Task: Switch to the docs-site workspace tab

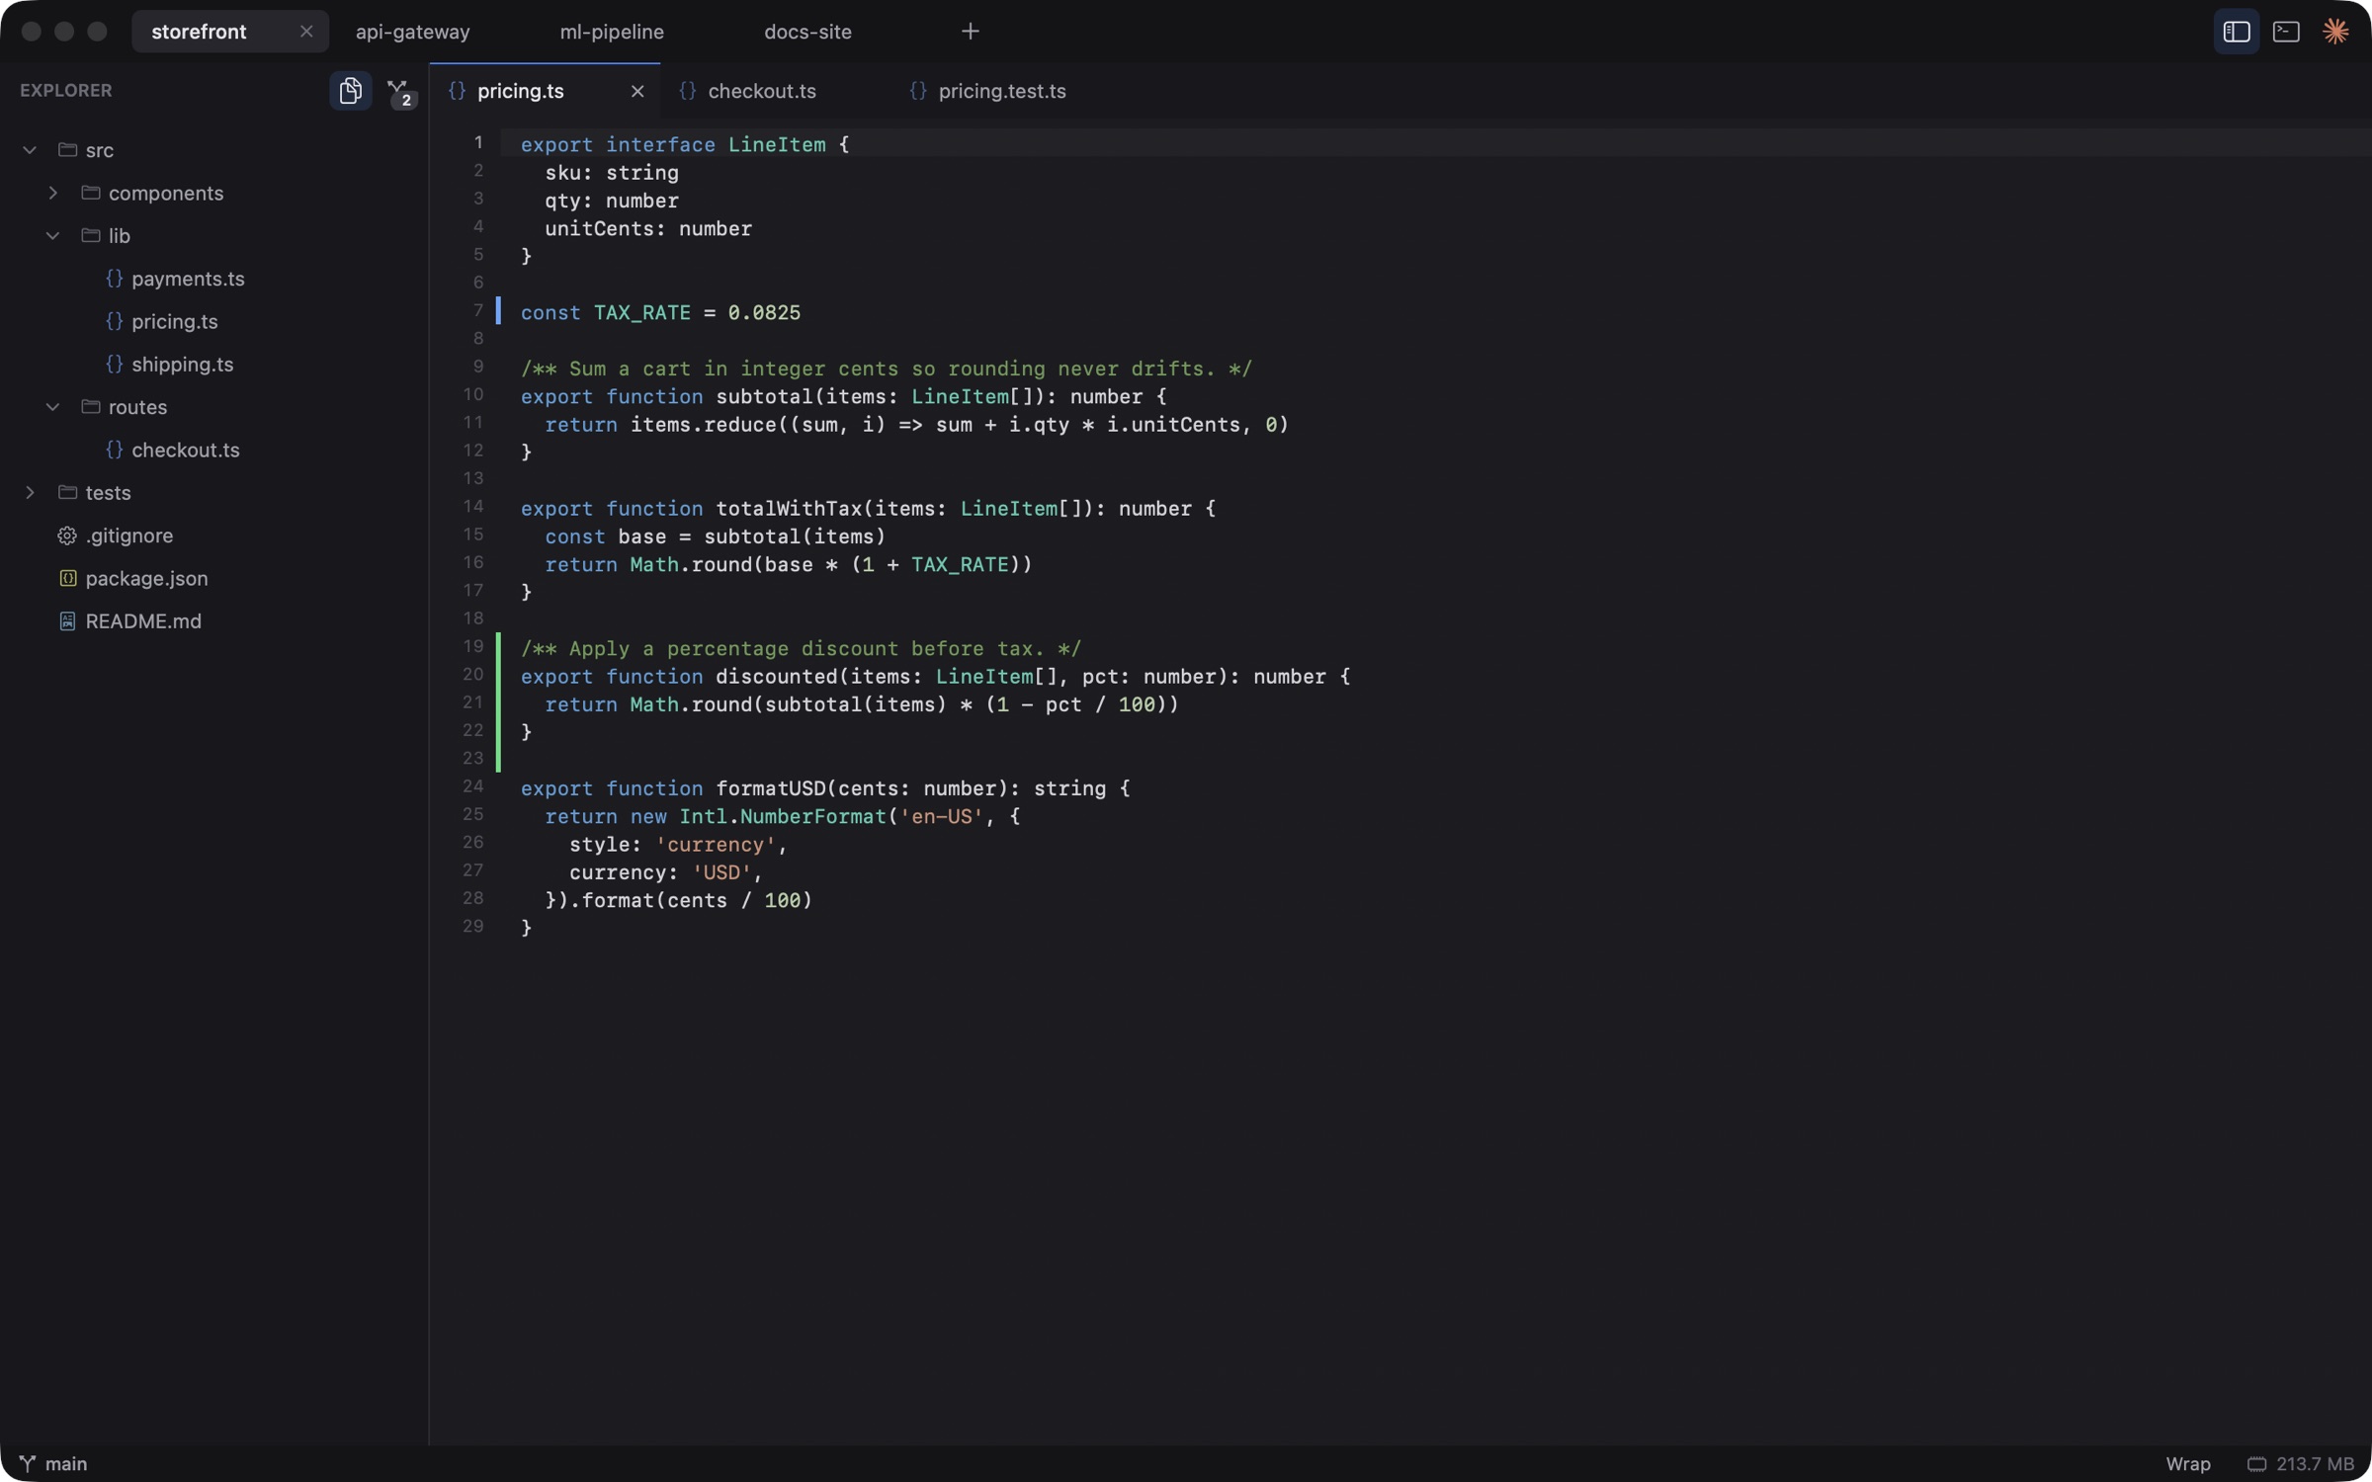Action: coord(807,32)
